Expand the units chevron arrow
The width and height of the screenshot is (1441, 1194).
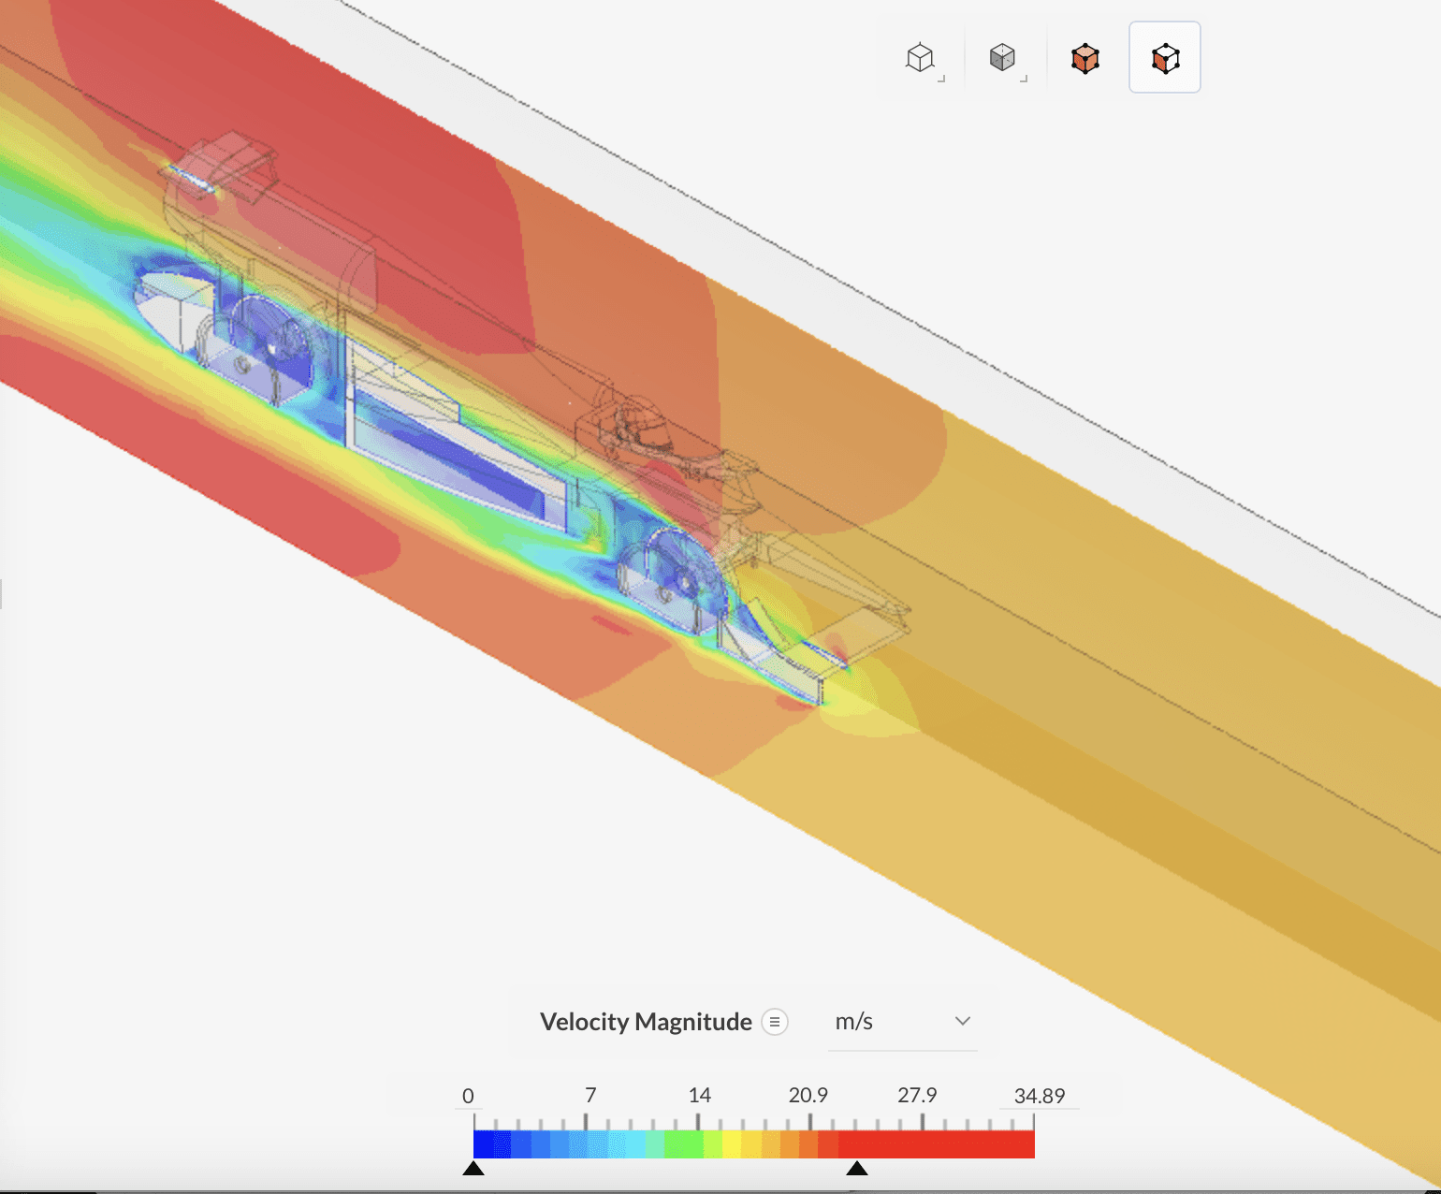coord(962,1021)
